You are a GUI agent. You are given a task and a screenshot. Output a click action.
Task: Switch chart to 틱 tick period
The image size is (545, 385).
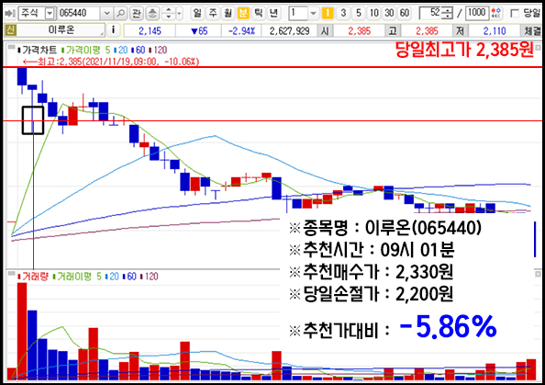tap(258, 13)
